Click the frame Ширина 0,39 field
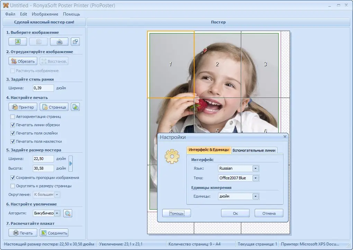This screenshot has height=250, width=353. (43, 88)
